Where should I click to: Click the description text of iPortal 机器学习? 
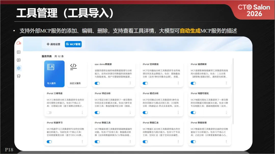pyautogui.click(x=65, y=132)
